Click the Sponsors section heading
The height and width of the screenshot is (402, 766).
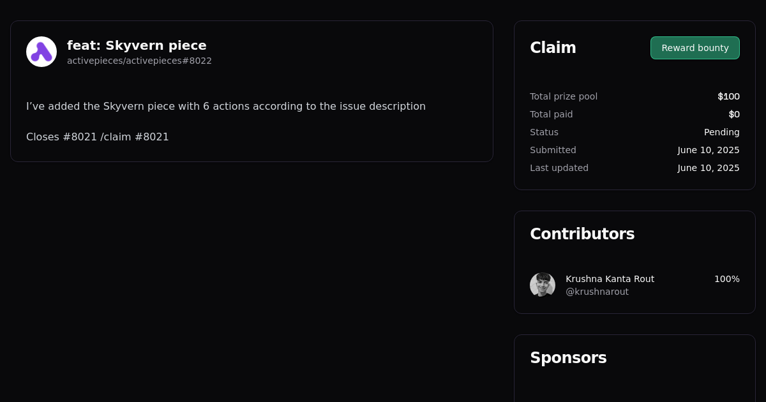pos(568,358)
